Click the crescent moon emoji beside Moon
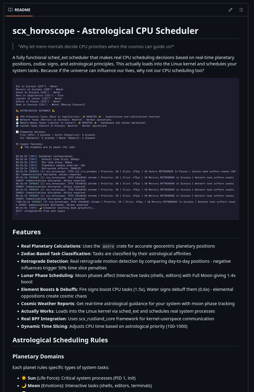254x392 pixels. coord(24,386)
